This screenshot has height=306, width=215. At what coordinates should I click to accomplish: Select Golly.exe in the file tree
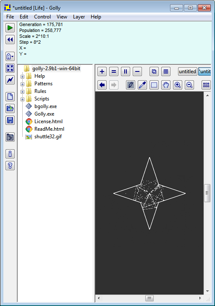click(x=44, y=114)
